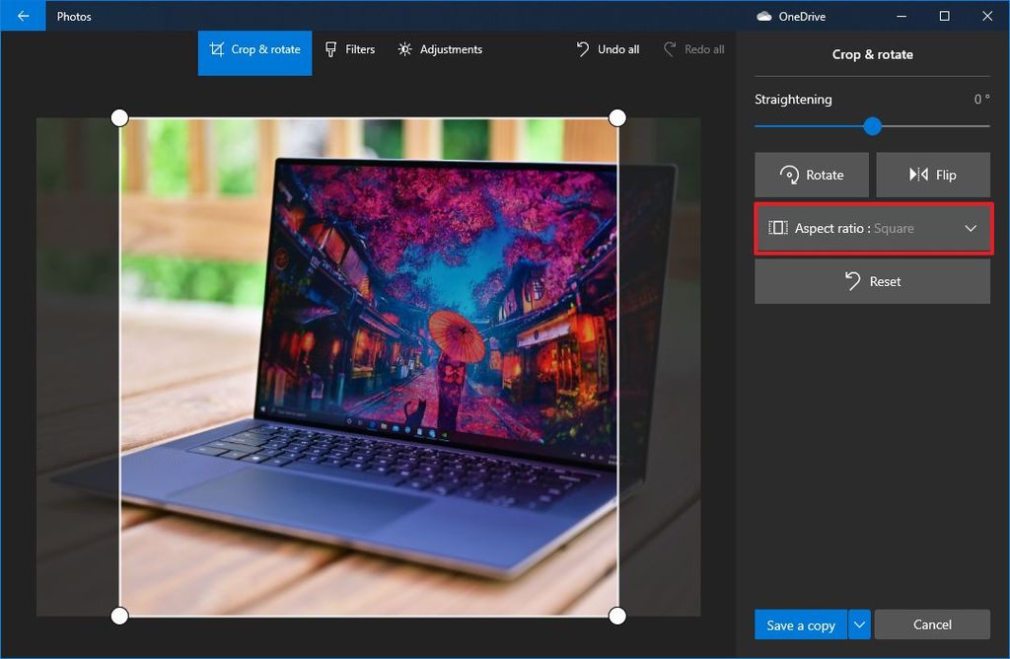
Task: Cancel the current edits
Action: click(932, 624)
